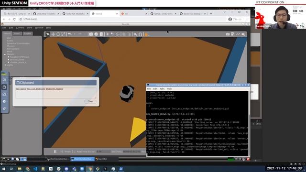Open the Clipboard icon in noVNC side panel

click(4, 87)
